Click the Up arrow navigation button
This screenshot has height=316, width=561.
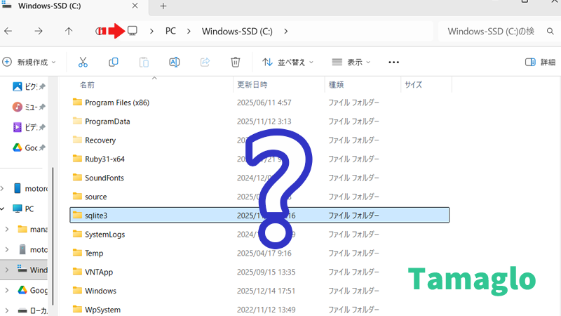(68, 31)
